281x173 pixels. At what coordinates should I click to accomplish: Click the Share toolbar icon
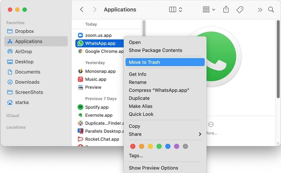(x=226, y=9)
